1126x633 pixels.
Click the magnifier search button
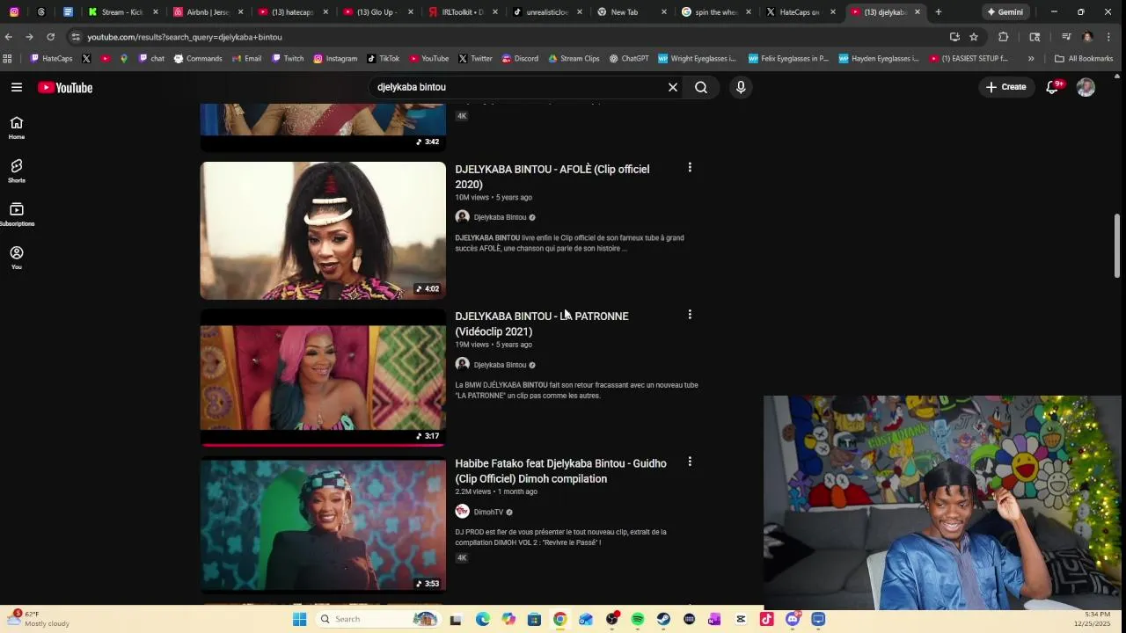pyautogui.click(x=701, y=87)
